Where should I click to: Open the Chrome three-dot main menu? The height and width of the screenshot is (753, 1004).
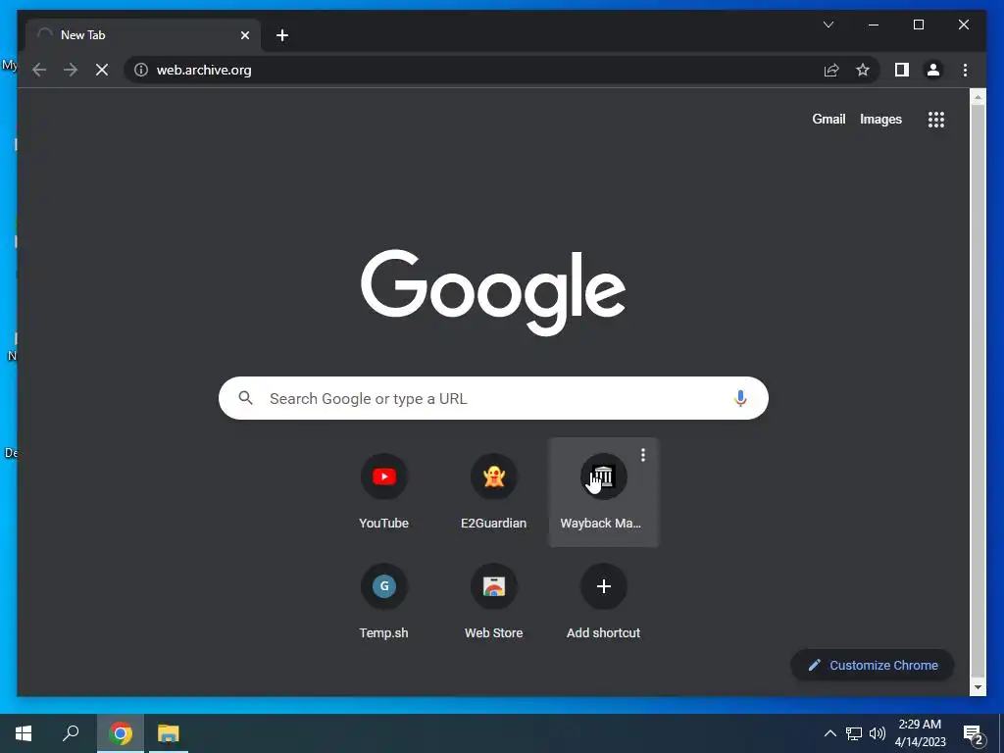coord(965,70)
